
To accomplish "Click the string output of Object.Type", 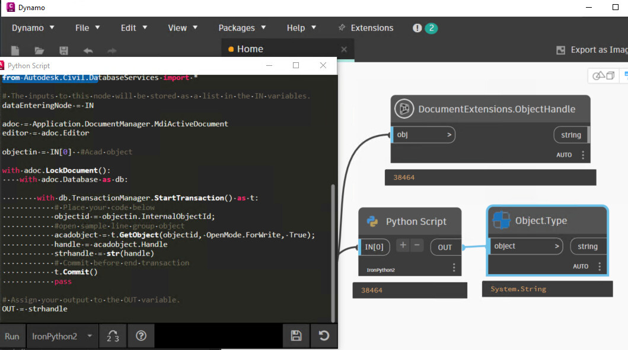I will click(588, 246).
